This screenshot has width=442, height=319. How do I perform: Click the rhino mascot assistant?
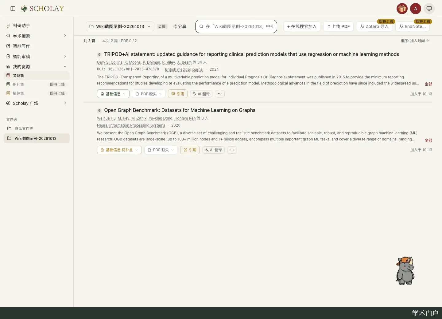(x=405, y=270)
